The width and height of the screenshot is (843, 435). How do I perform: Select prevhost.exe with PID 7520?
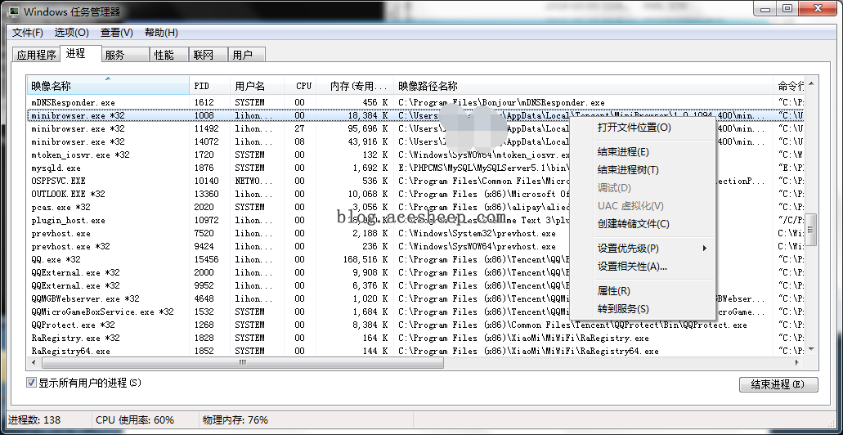pyautogui.click(x=416, y=233)
